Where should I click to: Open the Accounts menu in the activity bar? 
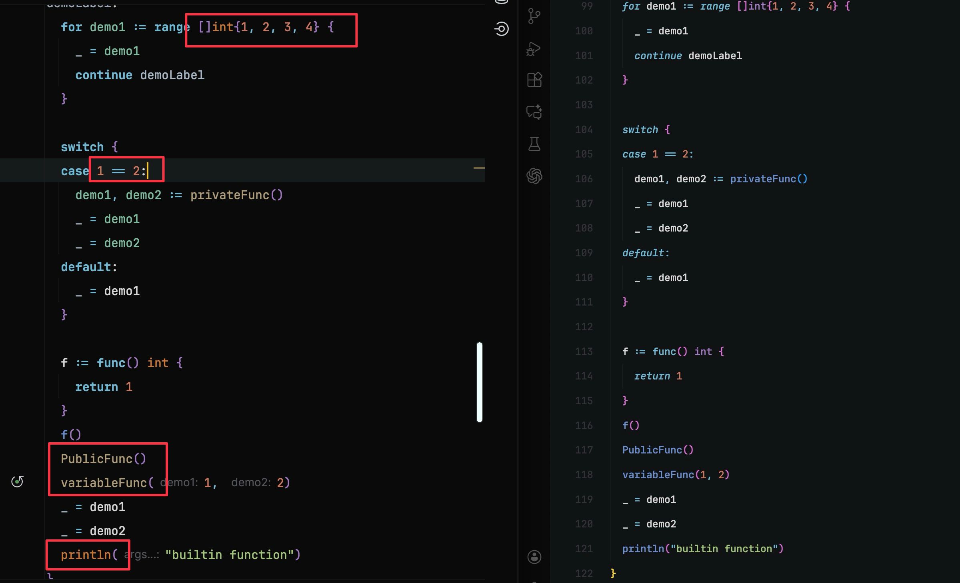534,557
